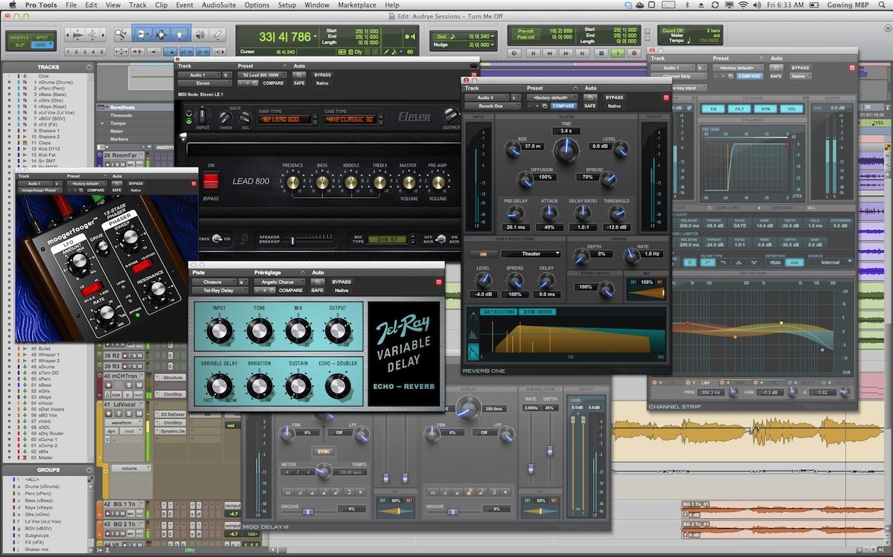This screenshot has height=557, width=893.
Task: Click Go to End transport button
Action: pyautogui.click(x=583, y=53)
